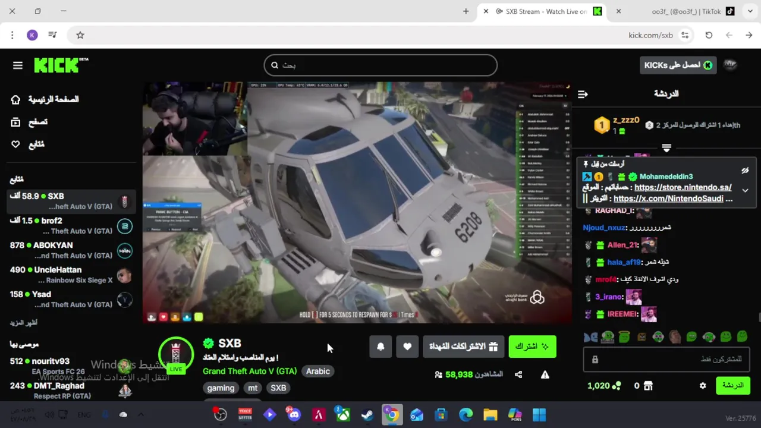Open UncleHattan channel in sidebar
The height and width of the screenshot is (428, 761).
[x=71, y=275]
